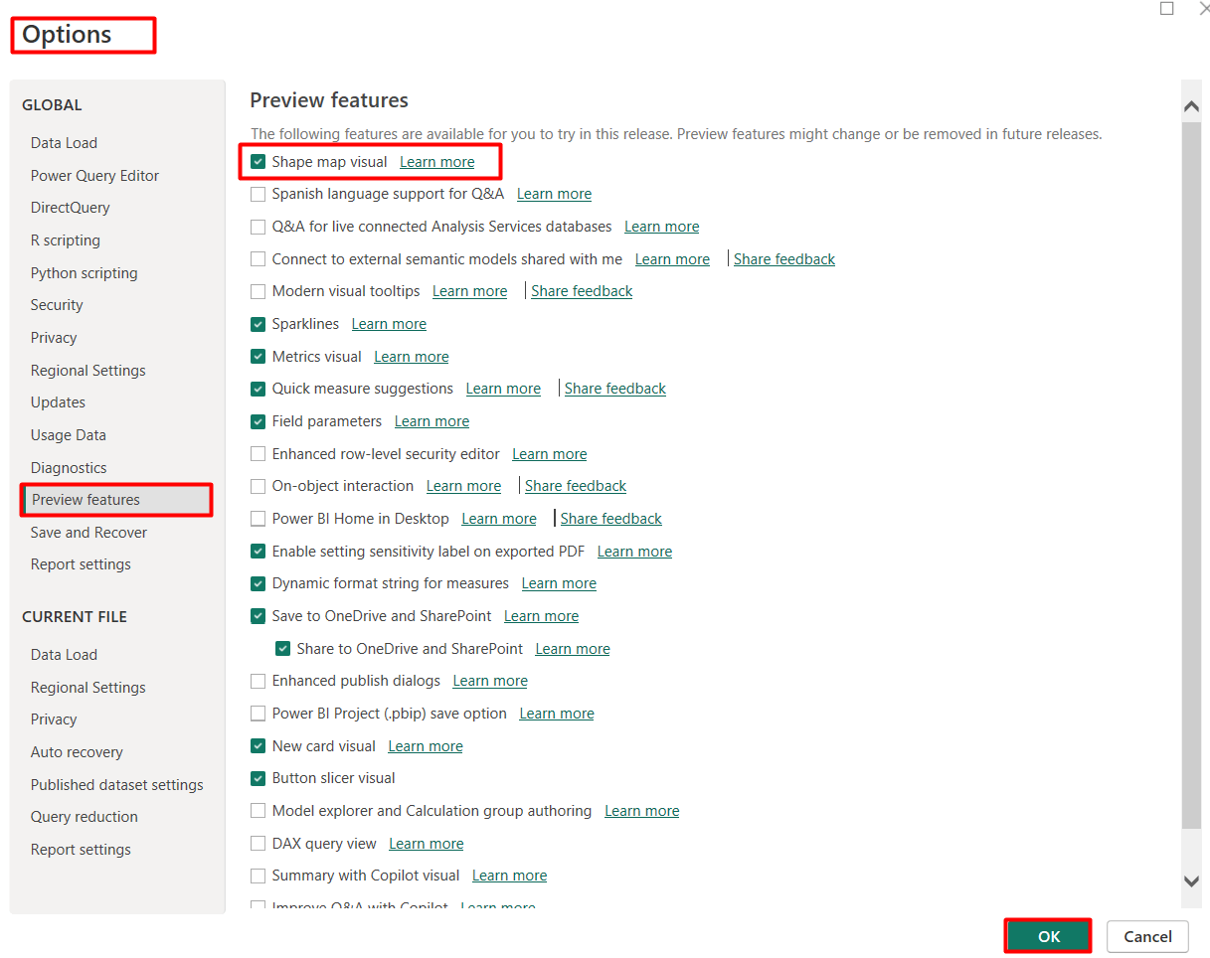The width and height of the screenshot is (1210, 958).
Task: Open Learn more for Metrics visual
Action: click(x=411, y=356)
